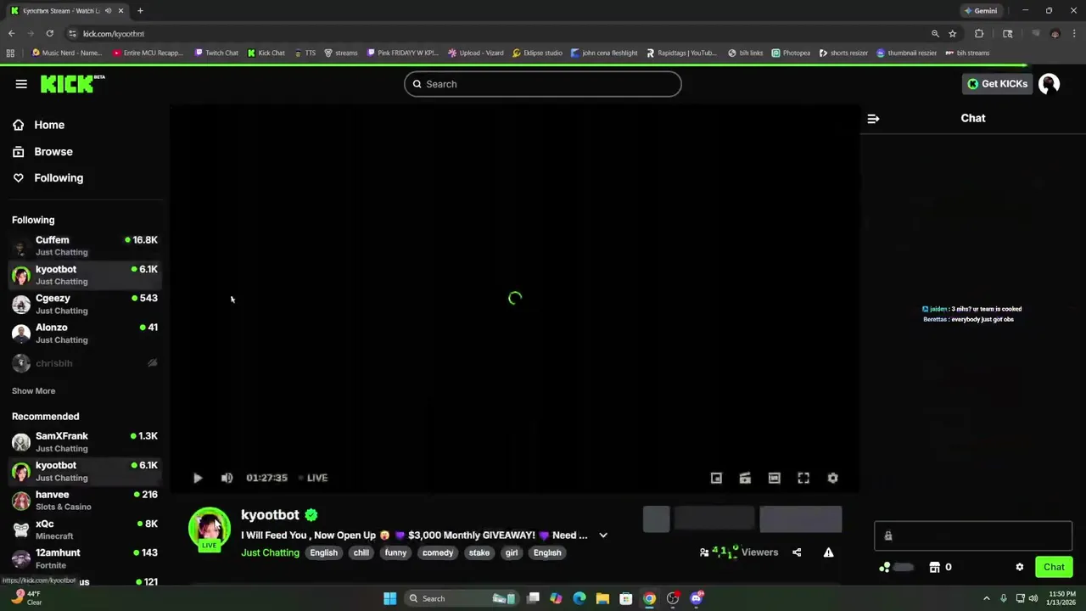Open Cgeezy's channel
Viewport: 1086px width, 611px height.
pyautogui.click(x=85, y=305)
